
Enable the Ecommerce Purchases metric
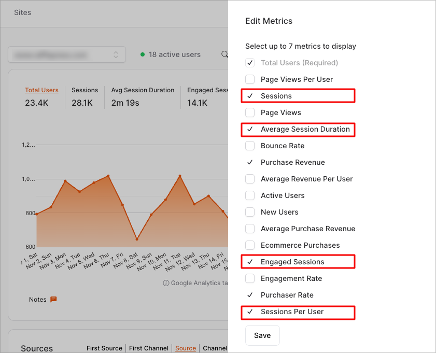tap(250, 245)
